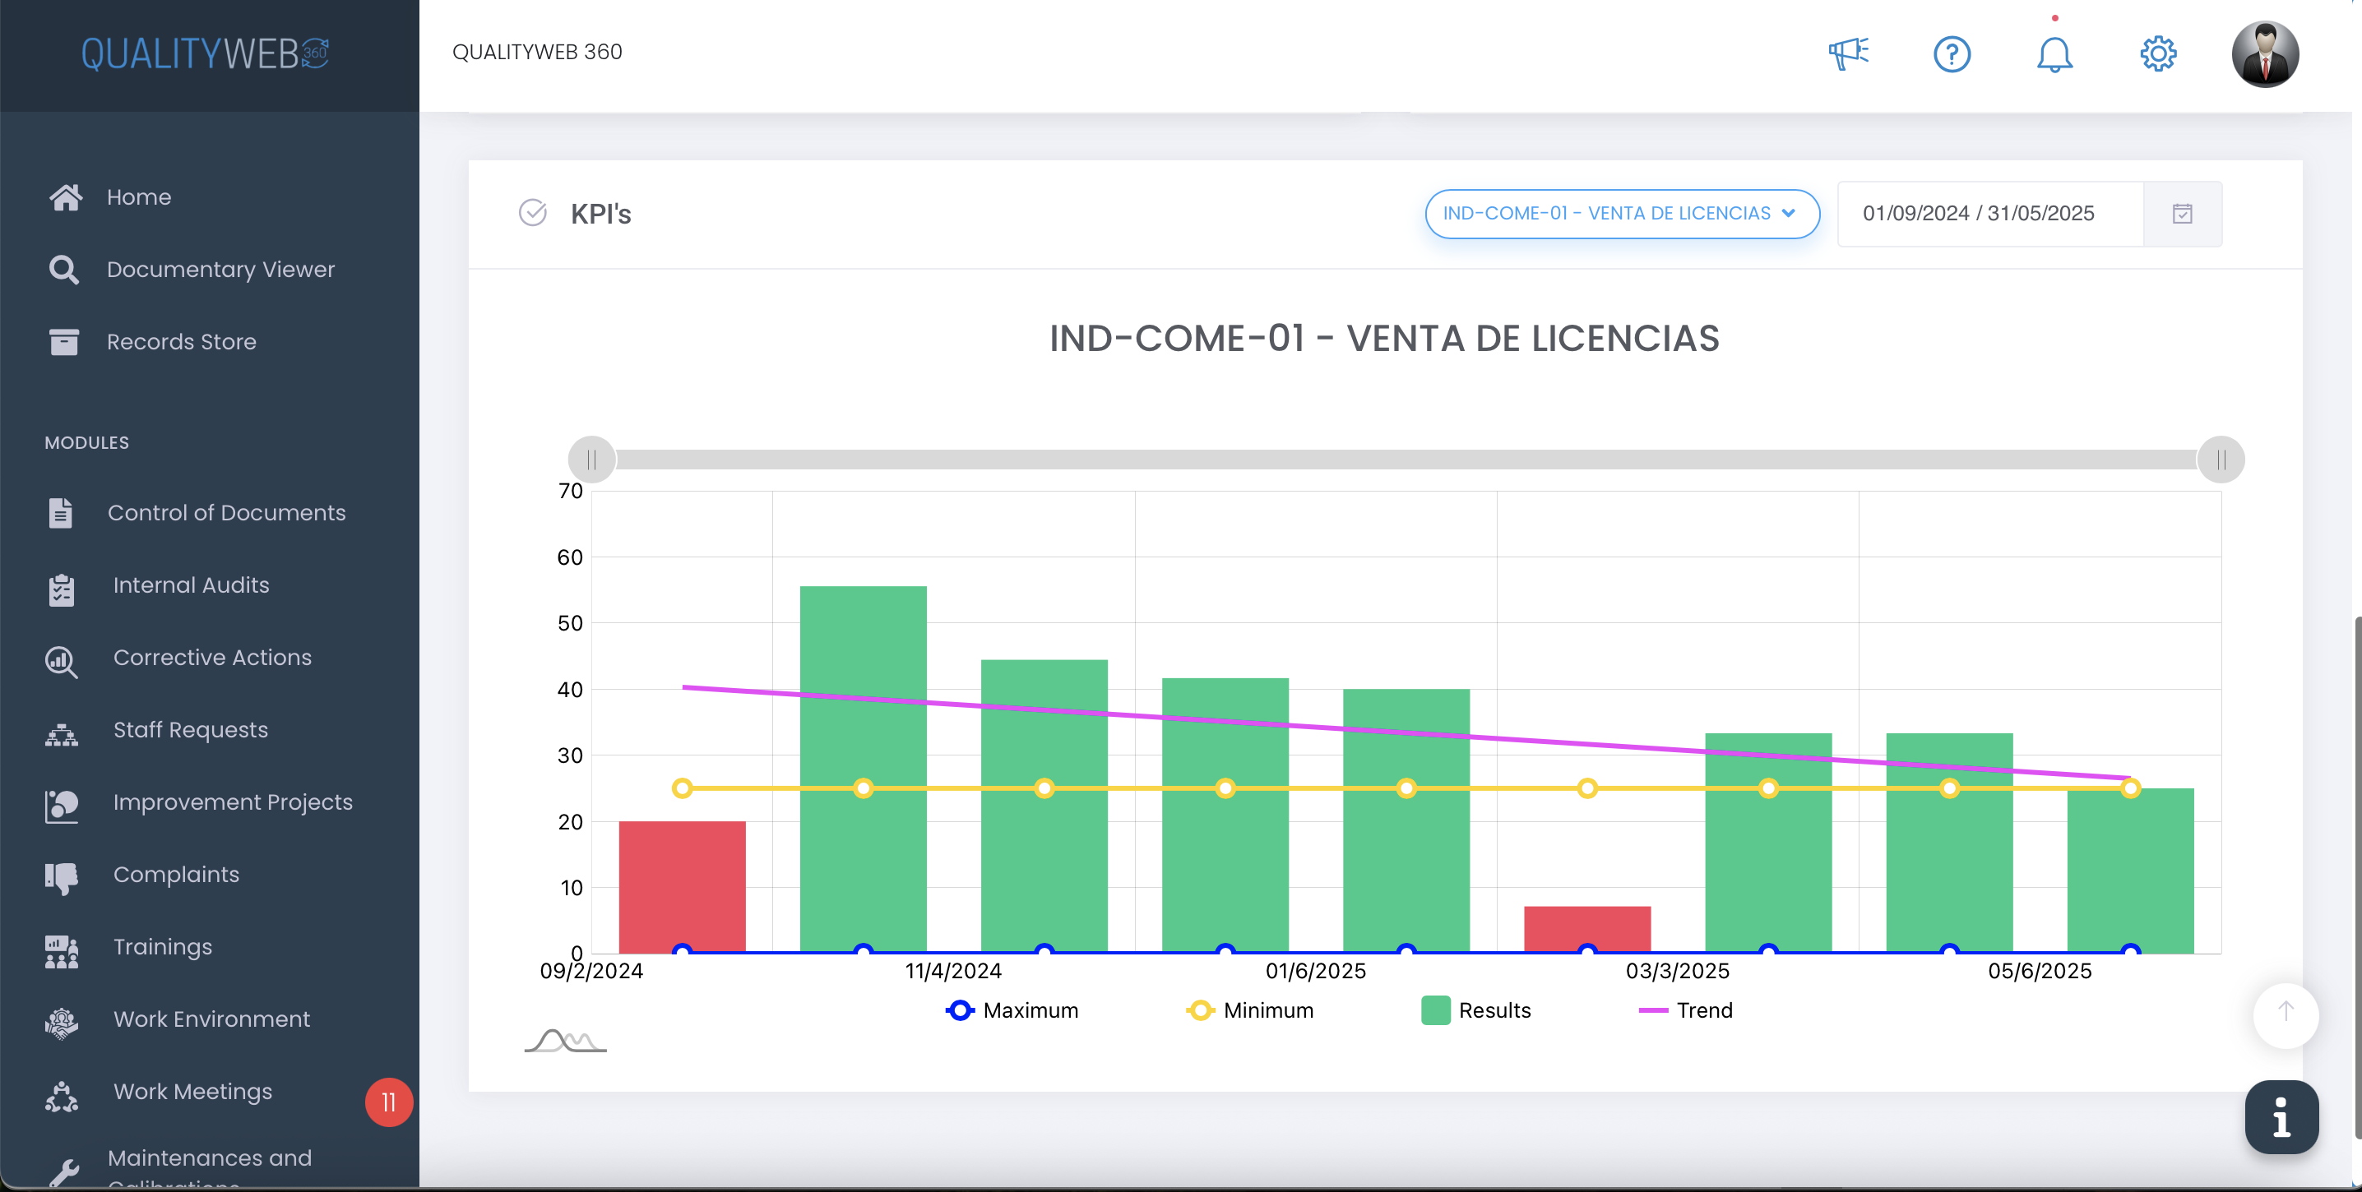Open the help question mark icon

(x=1952, y=54)
